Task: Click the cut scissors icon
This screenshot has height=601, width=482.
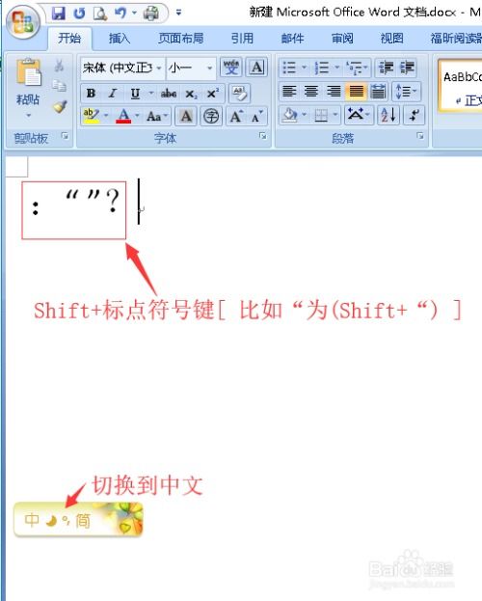Action: (x=59, y=66)
